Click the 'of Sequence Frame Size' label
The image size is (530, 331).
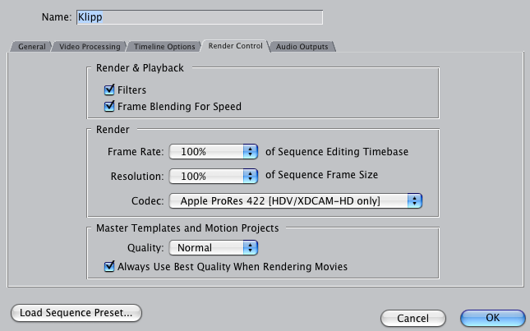(322, 175)
